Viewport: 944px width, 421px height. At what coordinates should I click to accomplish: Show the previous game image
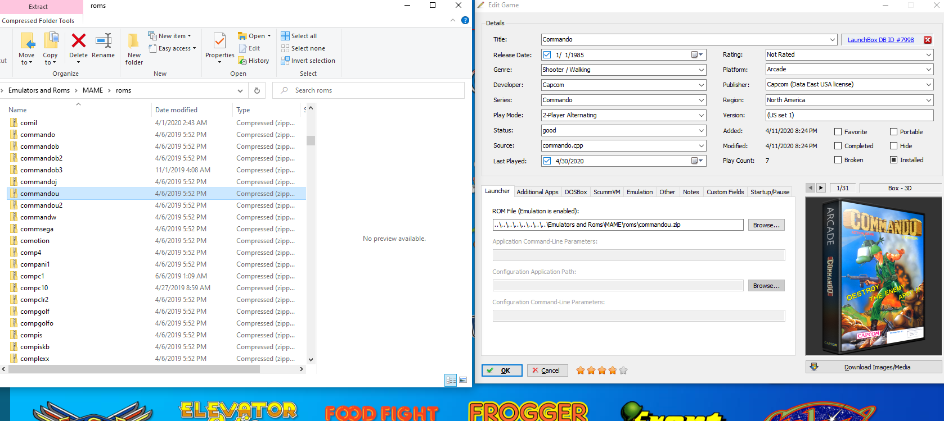coord(810,188)
